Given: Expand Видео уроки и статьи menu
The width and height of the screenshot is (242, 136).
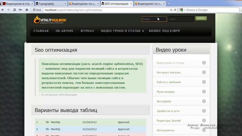Looking at the screenshot, I should tap(123, 31).
